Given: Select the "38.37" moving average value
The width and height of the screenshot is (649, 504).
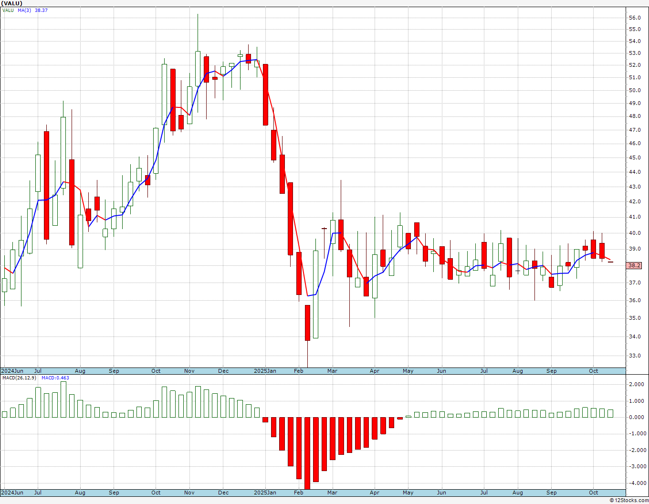Looking at the screenshot, I should click(41, 10).
